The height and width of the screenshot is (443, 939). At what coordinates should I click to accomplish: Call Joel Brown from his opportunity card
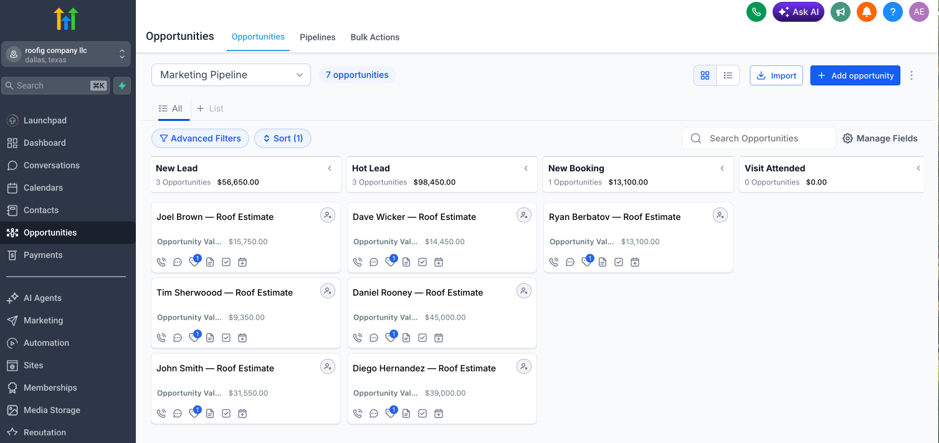click(161, 262)
